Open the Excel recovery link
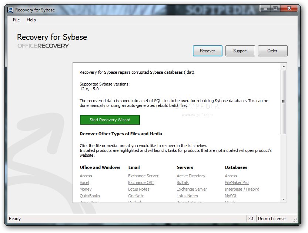 click(x=84, y=182)
